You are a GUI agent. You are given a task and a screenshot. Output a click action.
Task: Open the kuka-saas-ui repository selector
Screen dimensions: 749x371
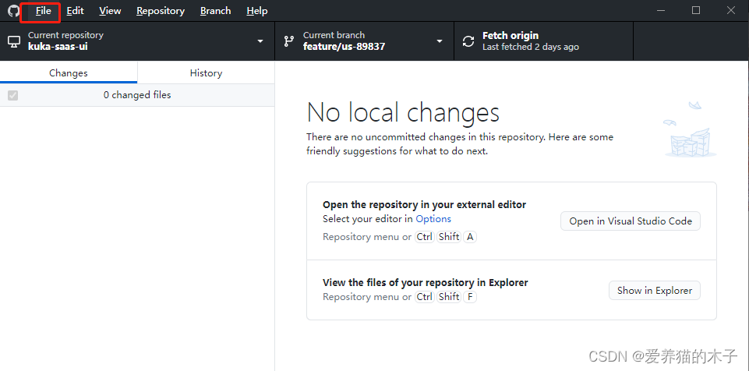coord(137,41)
